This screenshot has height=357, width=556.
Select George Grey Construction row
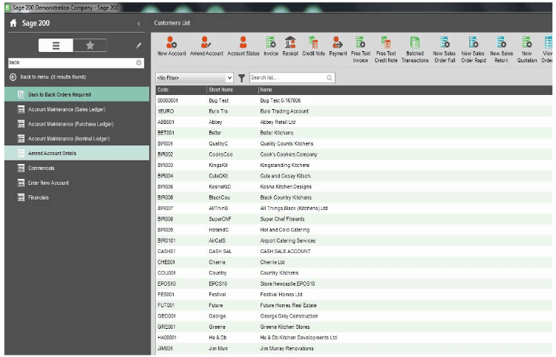(x=354, y=316)
